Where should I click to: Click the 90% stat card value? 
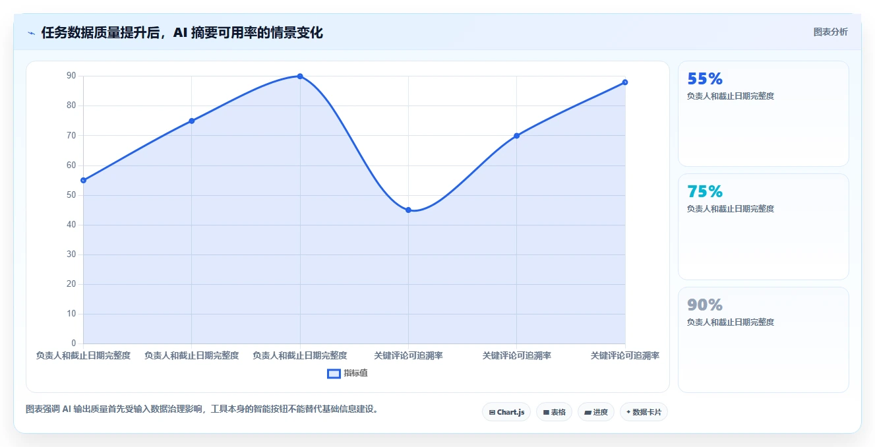tap(705, 305)
